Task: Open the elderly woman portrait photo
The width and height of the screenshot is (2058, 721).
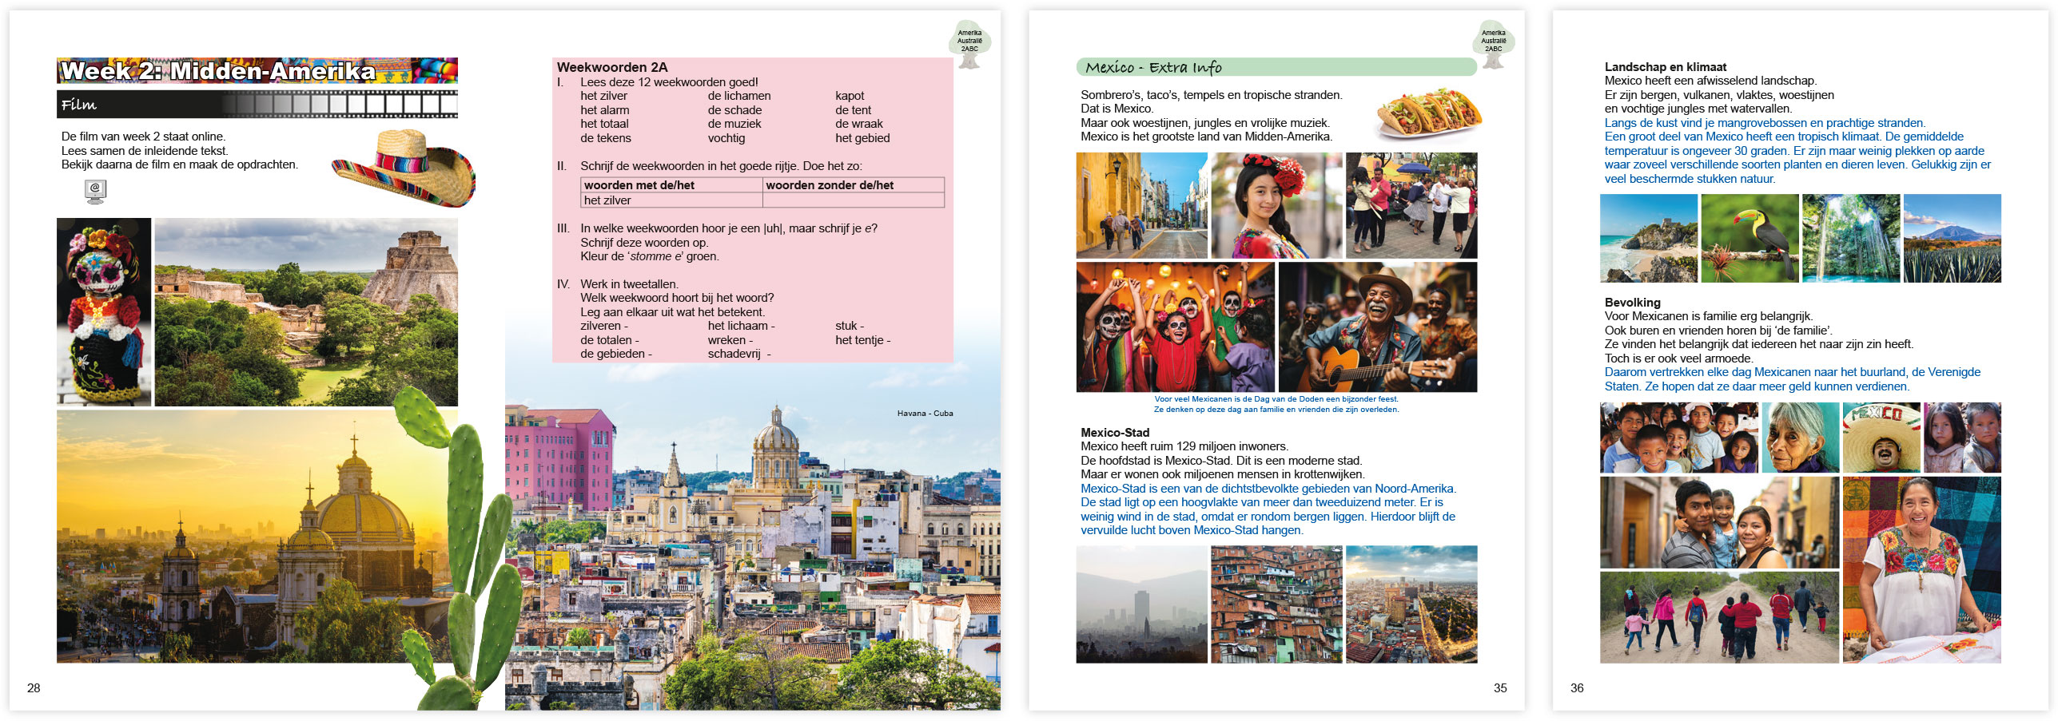Action: 1801,438
